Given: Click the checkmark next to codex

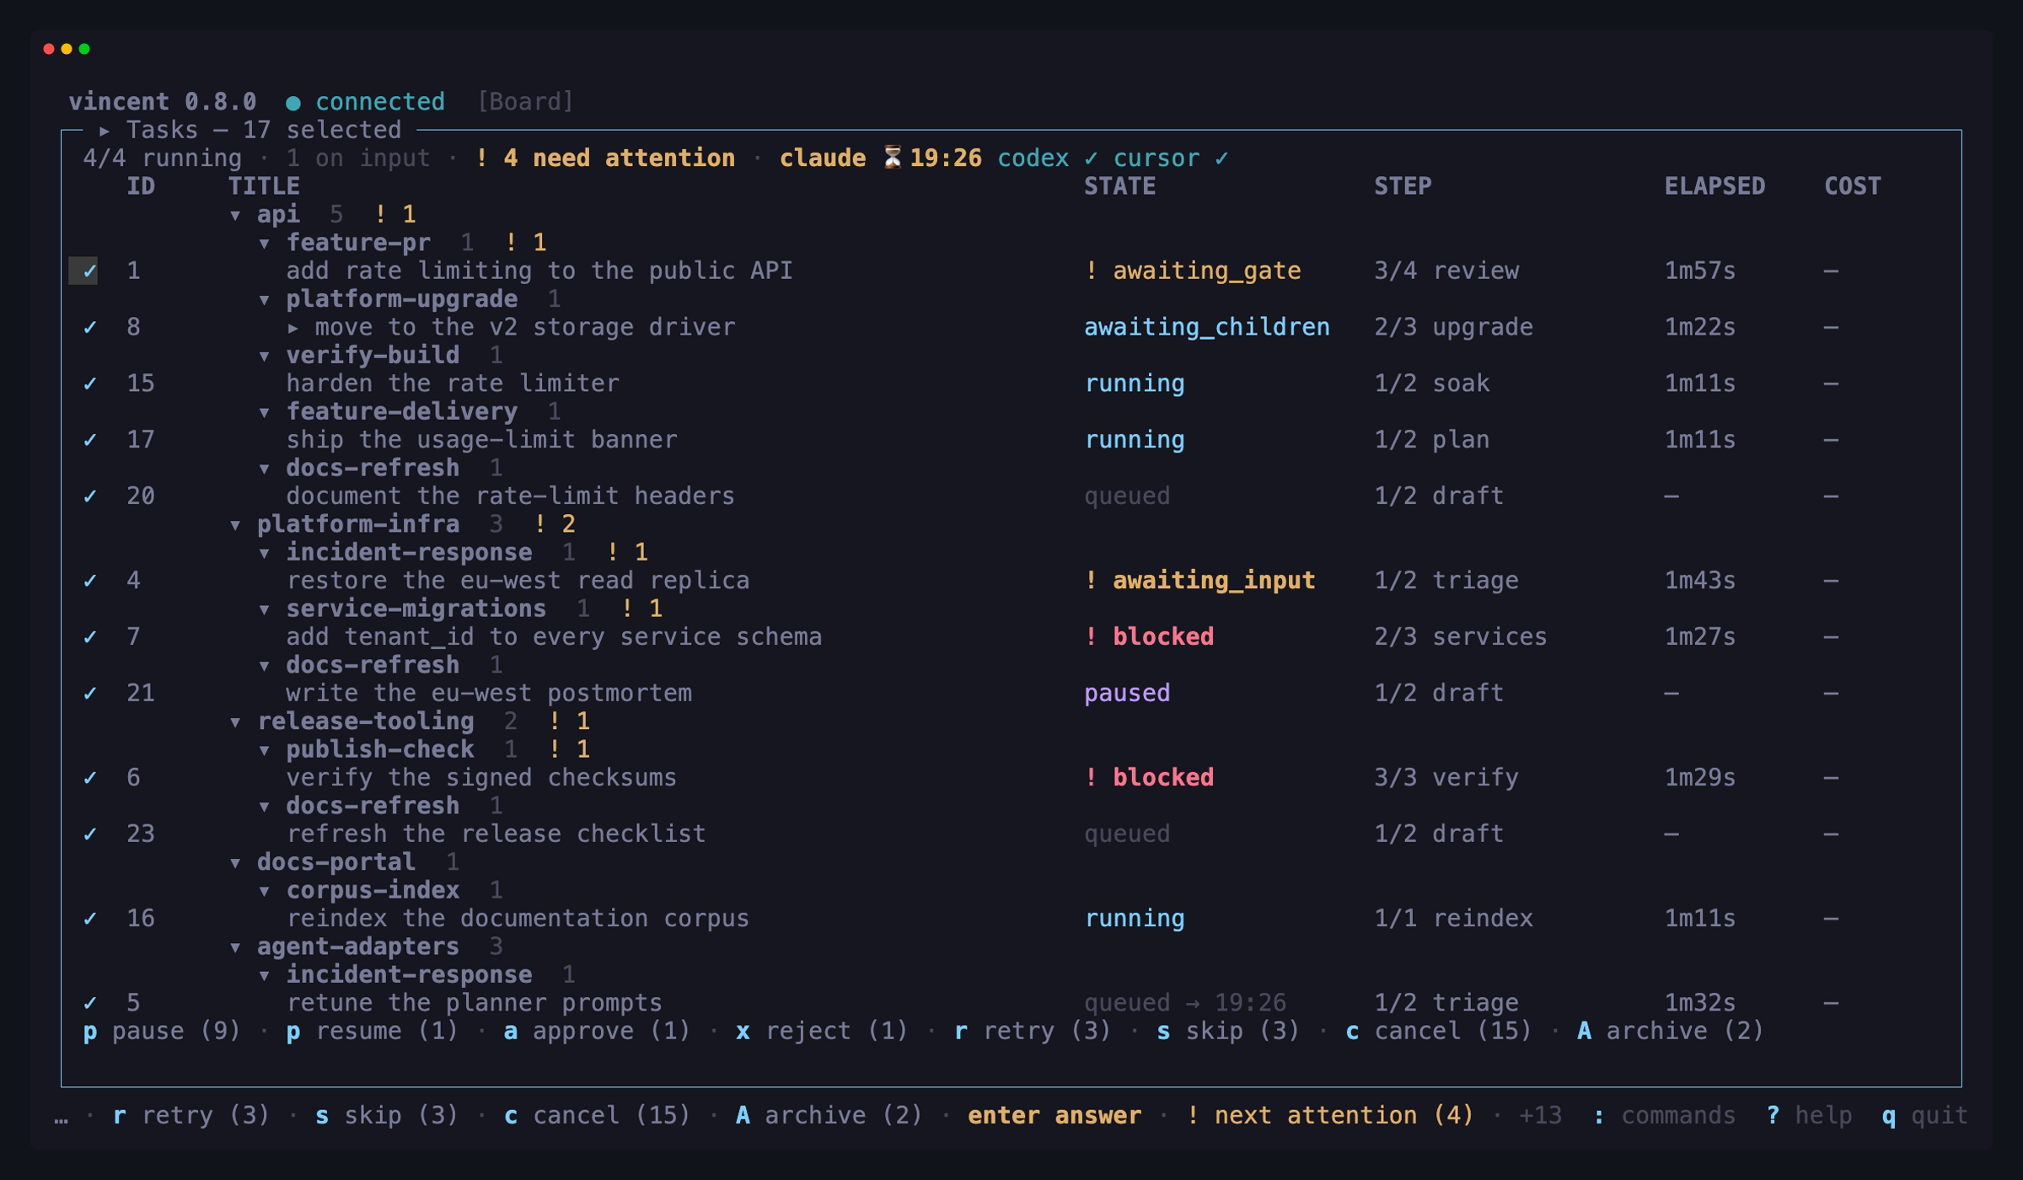Looking at the screenshot, I should tap(1092, 158).
